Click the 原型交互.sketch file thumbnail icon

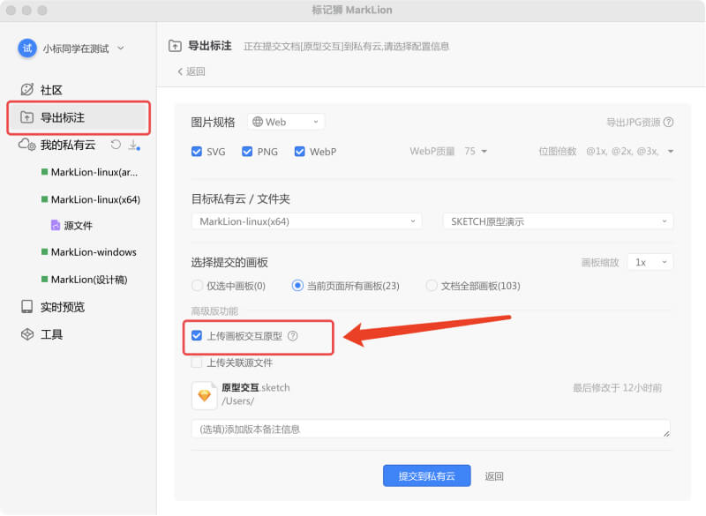coord(204,394)
